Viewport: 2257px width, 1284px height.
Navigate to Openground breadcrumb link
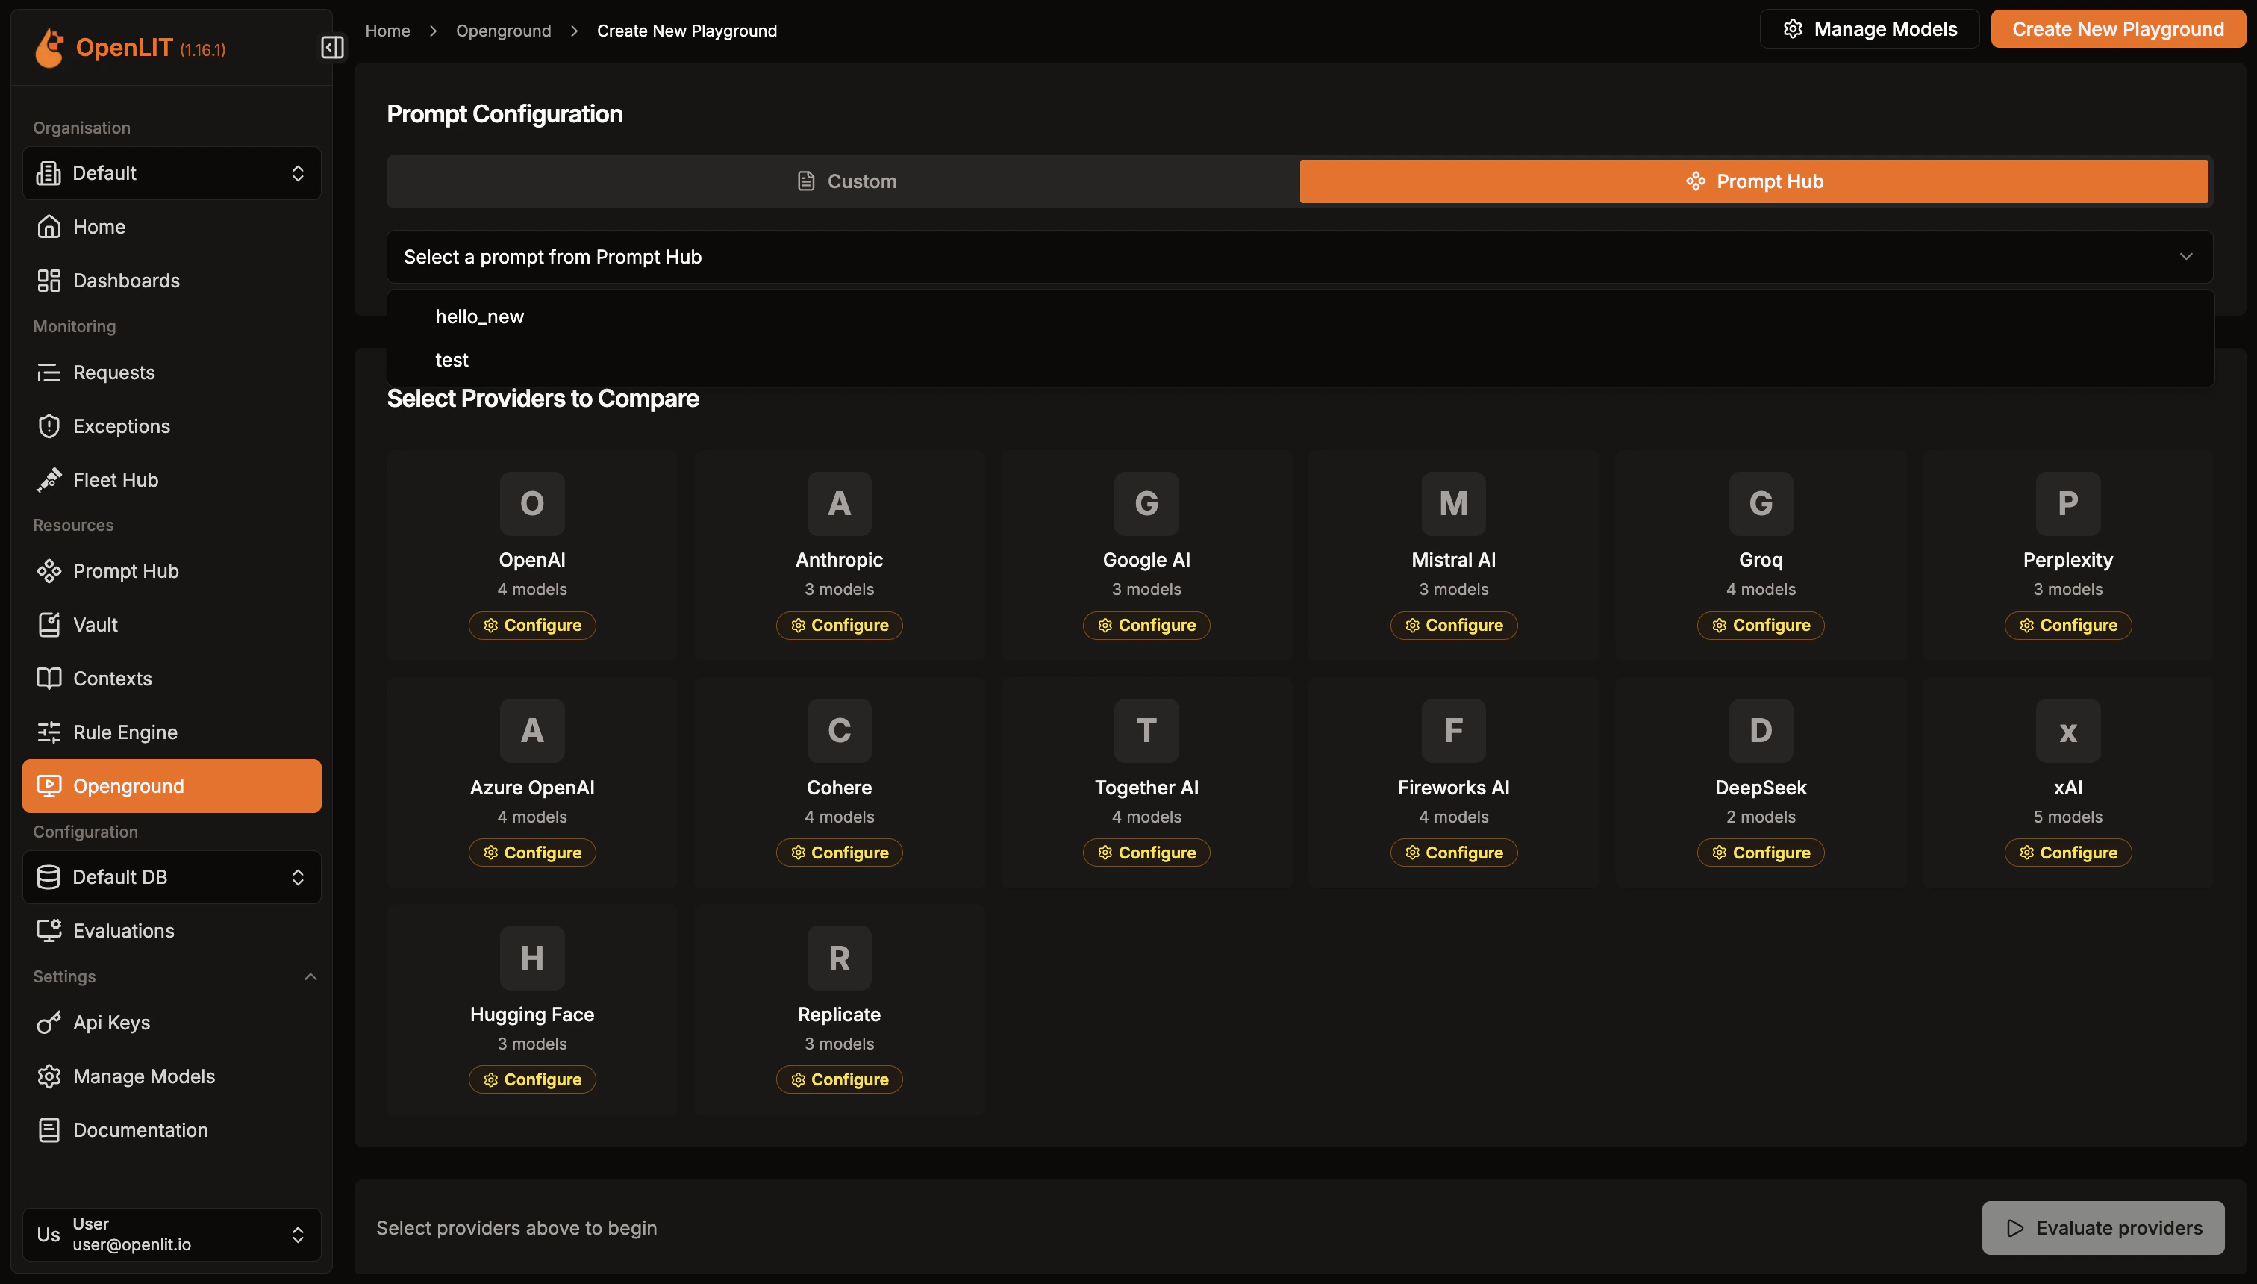coord(502,31)
